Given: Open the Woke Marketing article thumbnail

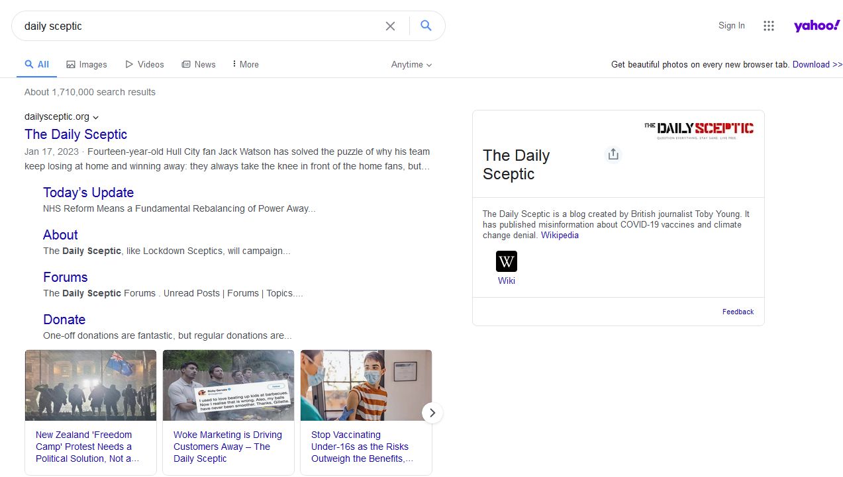Looking at the screenshot, I should point(228,385).
